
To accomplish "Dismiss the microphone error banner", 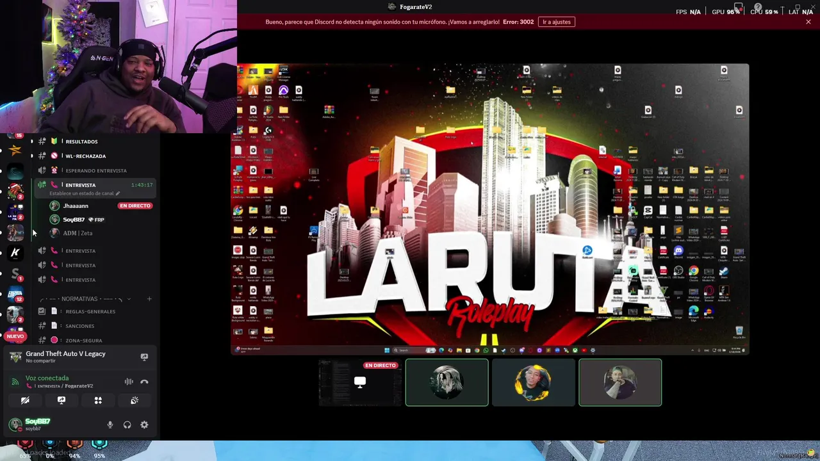I will point(808,22).
